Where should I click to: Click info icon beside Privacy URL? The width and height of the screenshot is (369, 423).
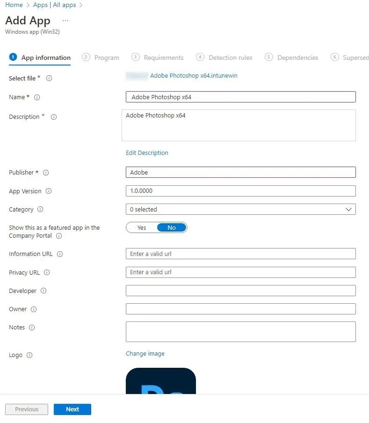47,272
